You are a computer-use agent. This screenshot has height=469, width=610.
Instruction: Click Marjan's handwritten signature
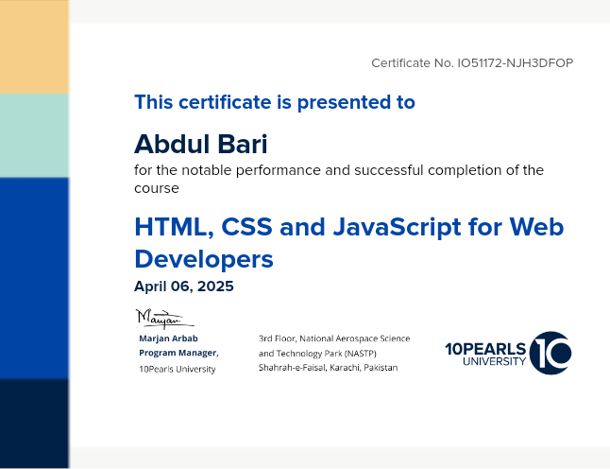[161, 318]
